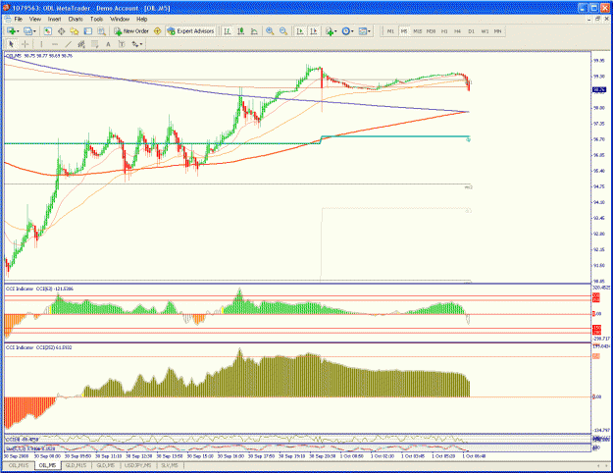
Task: Switch chart to candlesticks style
Action: click(x=241, y=31)
